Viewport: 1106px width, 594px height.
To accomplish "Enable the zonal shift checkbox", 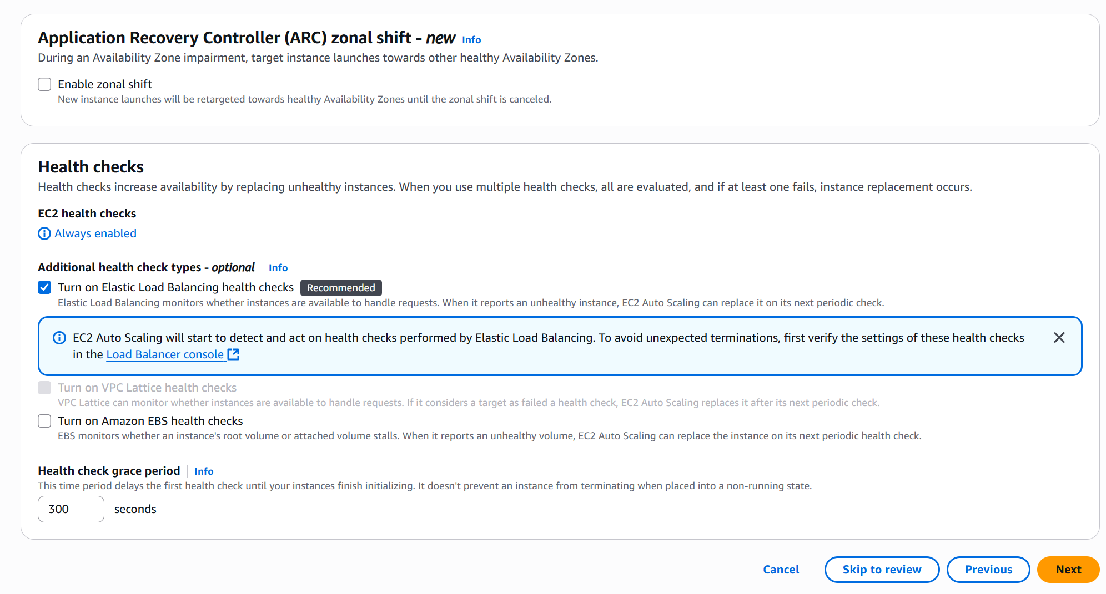I will point(44,84).
